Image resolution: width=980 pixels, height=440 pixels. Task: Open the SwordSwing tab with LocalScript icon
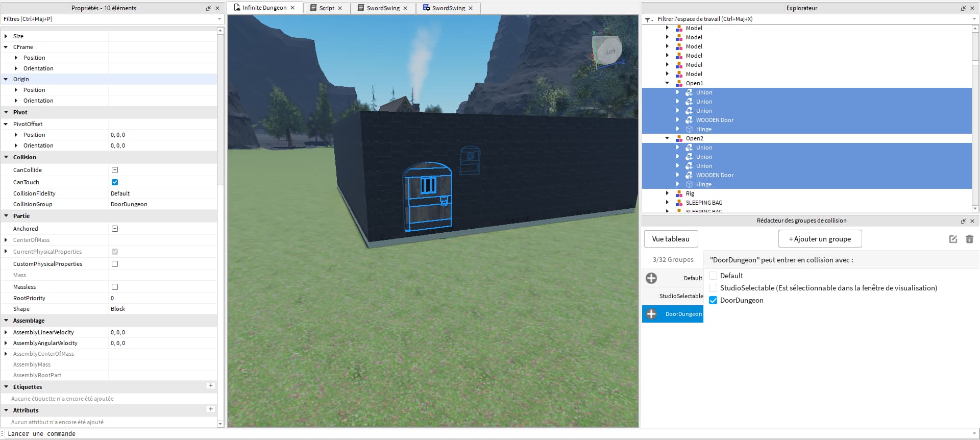pyautogui.click(x=448, y=8)
